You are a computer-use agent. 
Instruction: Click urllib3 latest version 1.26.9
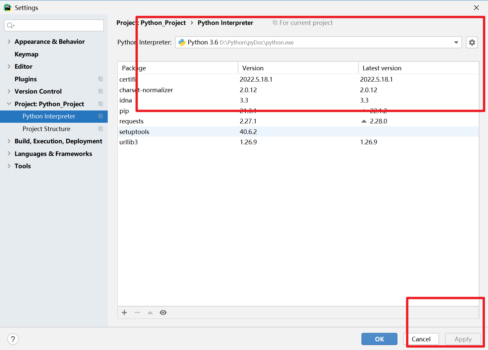pyautogui.click(x=369, y=142)
